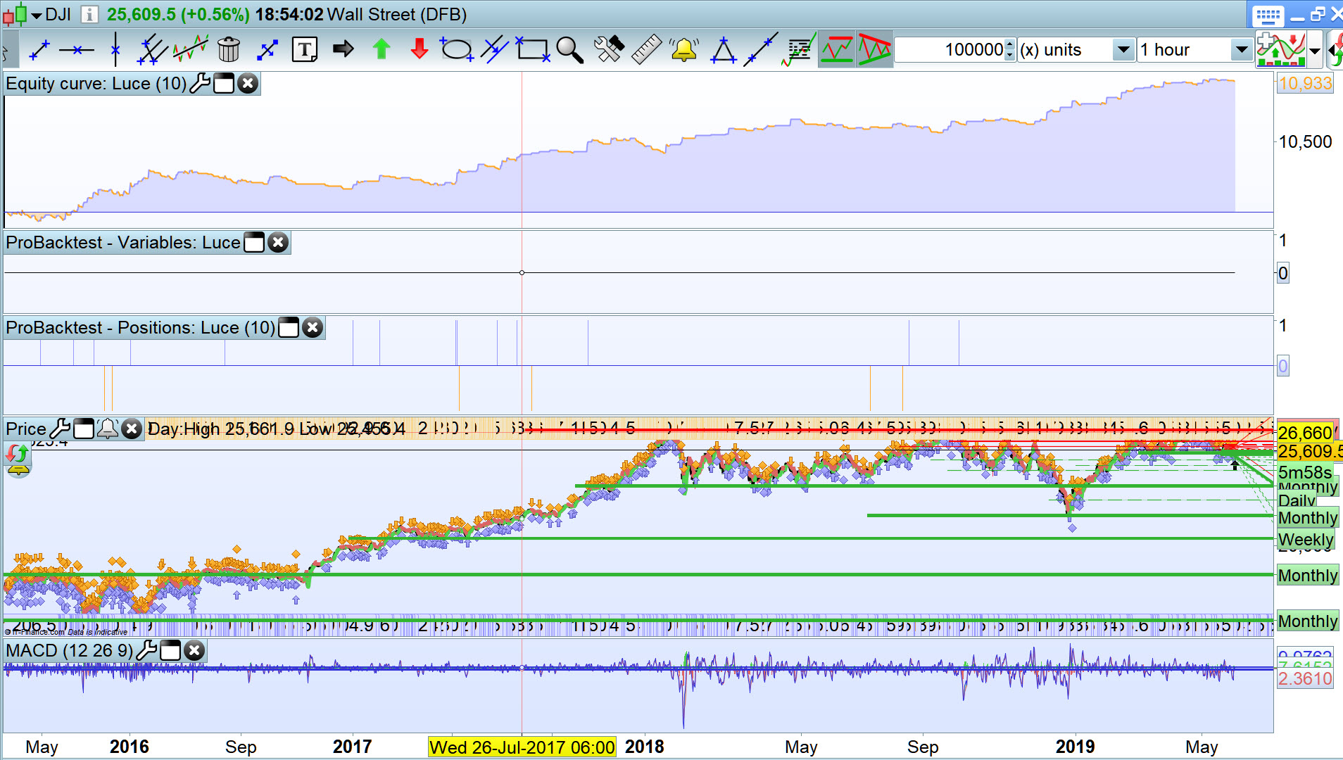Select the rectangle drawing tool

[532, 50]
